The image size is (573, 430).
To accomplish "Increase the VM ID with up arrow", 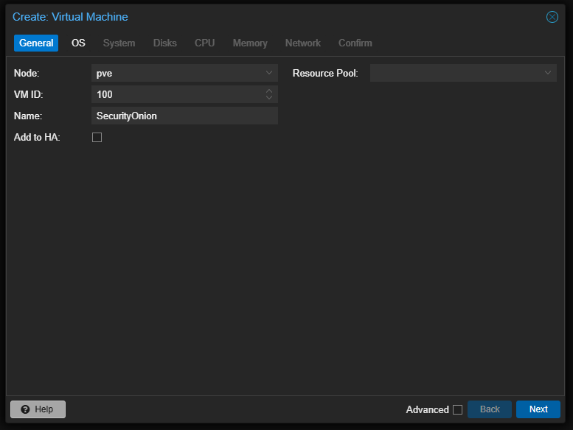I will (x=269, y=91).
